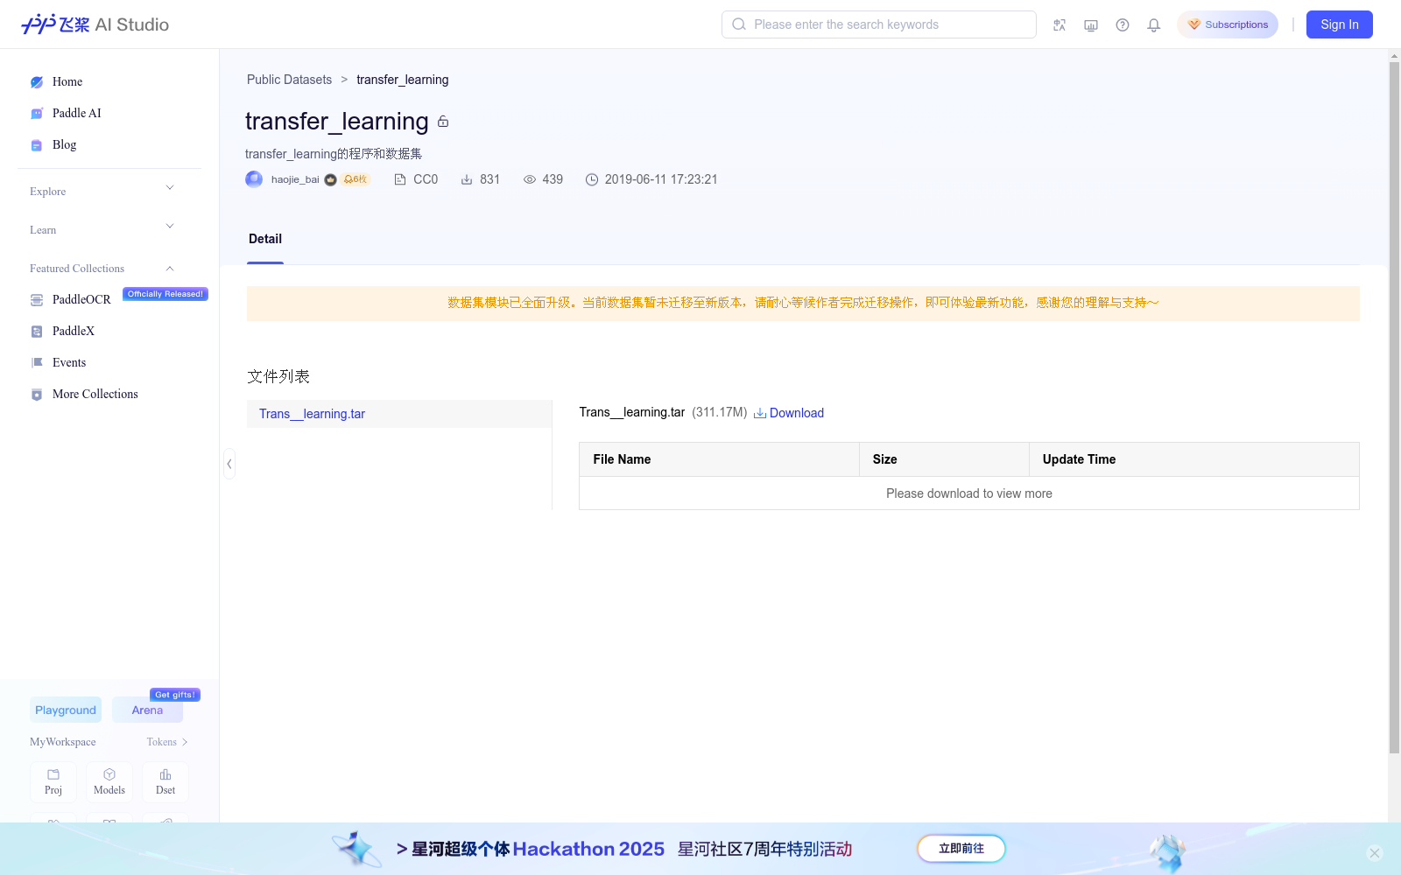Click the PaddleX sidebar icon
This screenshot has height=875, width=1401.
(37, 332)
